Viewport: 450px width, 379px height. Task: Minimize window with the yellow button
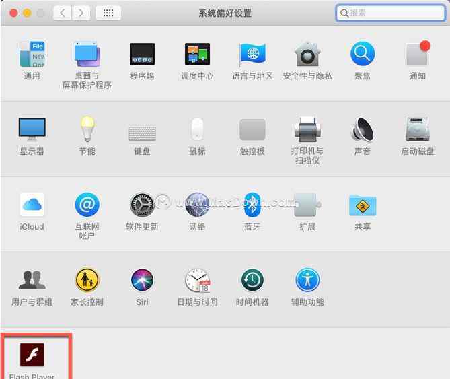coord(27,13)
